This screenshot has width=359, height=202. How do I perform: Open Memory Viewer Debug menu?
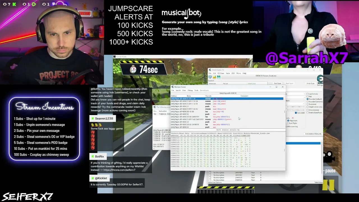[190, 90]
